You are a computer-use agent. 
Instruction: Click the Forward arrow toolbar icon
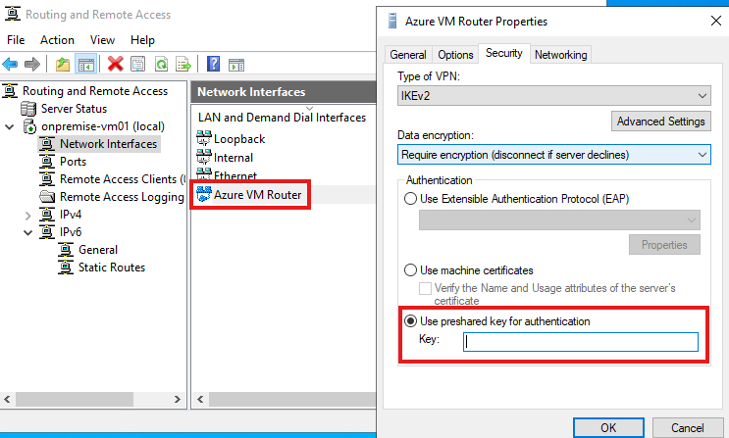point(31,64)
